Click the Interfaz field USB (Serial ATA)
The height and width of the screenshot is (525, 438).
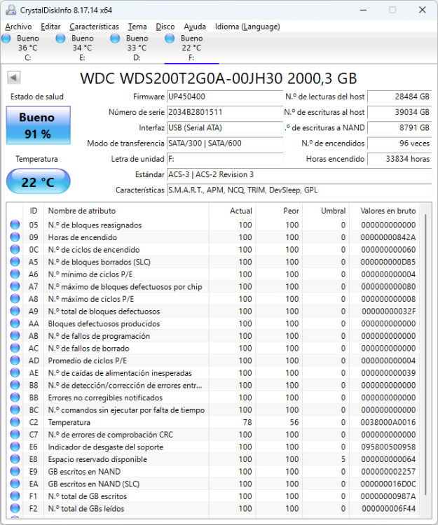(225, 128)
